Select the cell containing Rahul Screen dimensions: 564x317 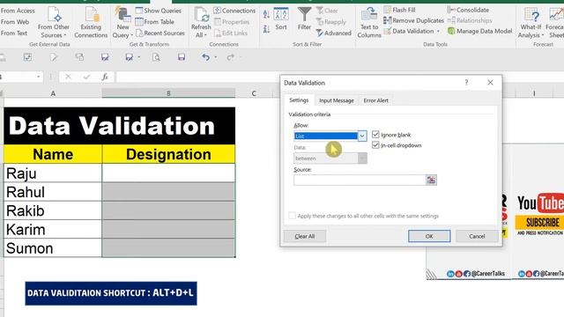tap(53, 192)
